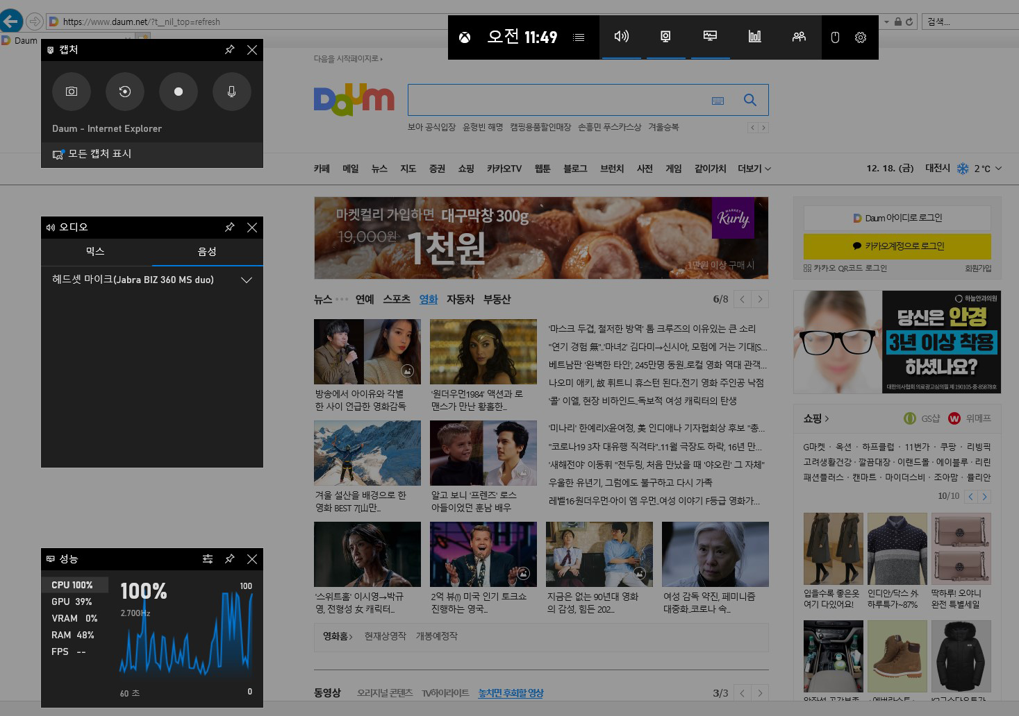Switch to the Mix tab in Audio
Image resolution: width=1019 pixels, height=716 pixels.
[x=95, y=252]
